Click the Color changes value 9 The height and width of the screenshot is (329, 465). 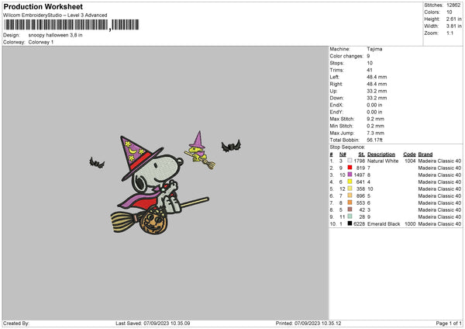tap(368, 56)
